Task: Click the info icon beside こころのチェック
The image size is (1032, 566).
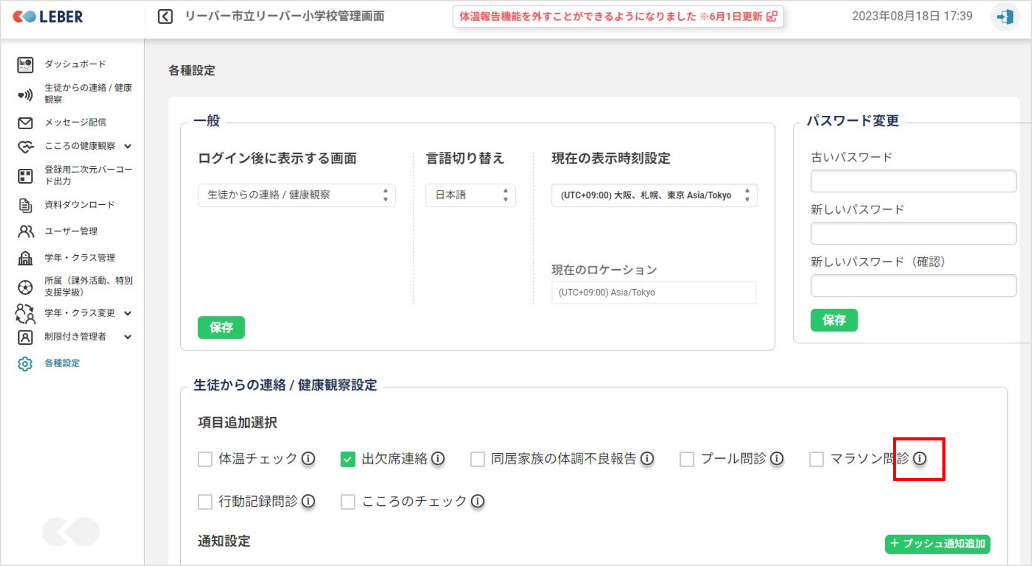Action: (477, 501)
